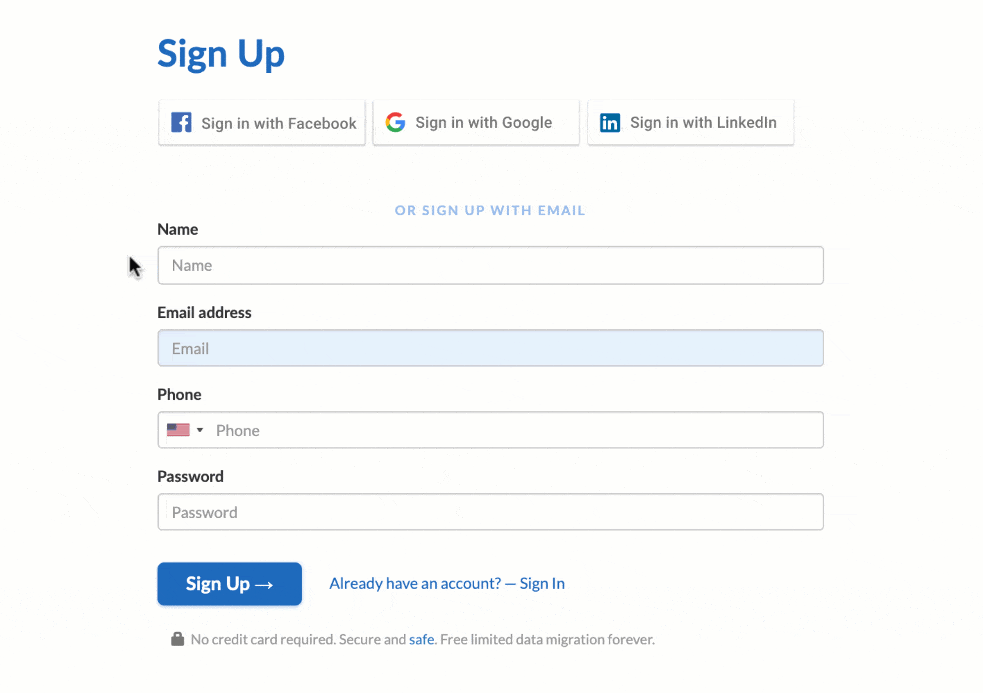Open the country code expander arrow
Image resolution: width=983 pixels, height=693 pixels.
point(198,430)
